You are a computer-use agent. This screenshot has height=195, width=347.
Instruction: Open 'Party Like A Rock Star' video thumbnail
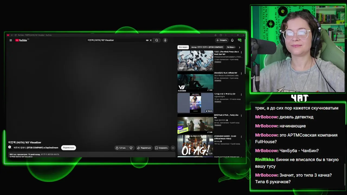click(195, 61)
